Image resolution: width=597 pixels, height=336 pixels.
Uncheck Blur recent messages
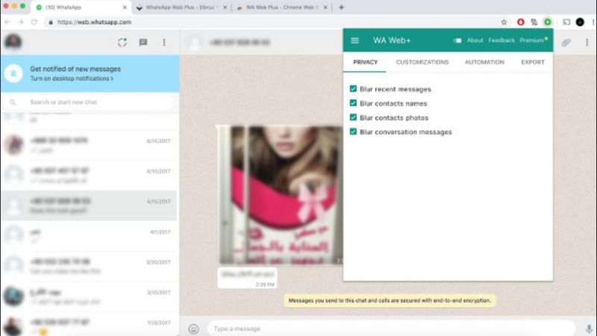[x=353, y=89]
